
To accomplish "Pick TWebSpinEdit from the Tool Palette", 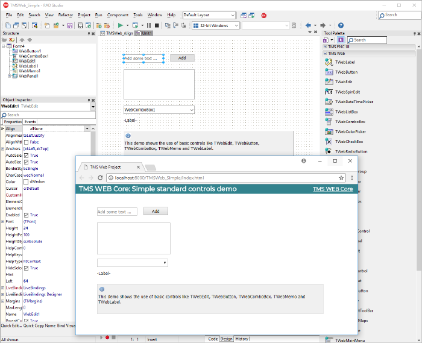I will (329, 92).
